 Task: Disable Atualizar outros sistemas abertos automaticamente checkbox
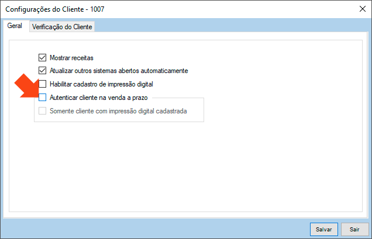(x=42, y=71)
